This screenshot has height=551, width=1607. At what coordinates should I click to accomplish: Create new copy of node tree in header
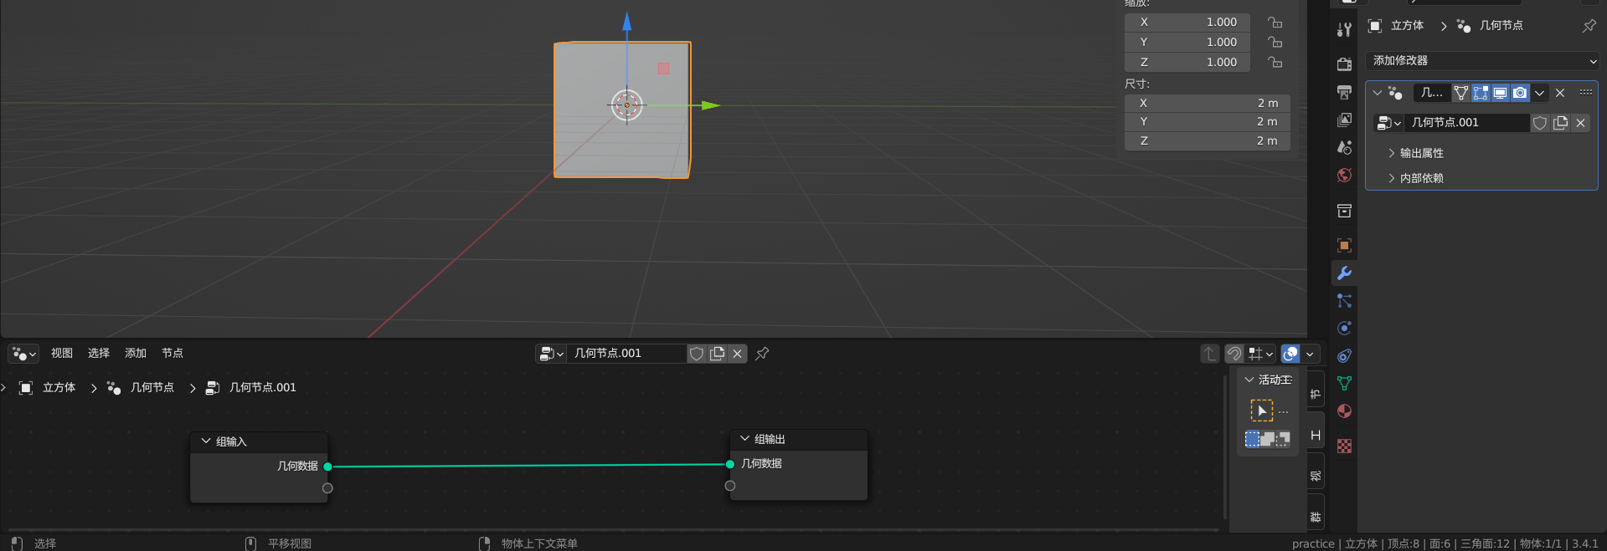[717, 354]
